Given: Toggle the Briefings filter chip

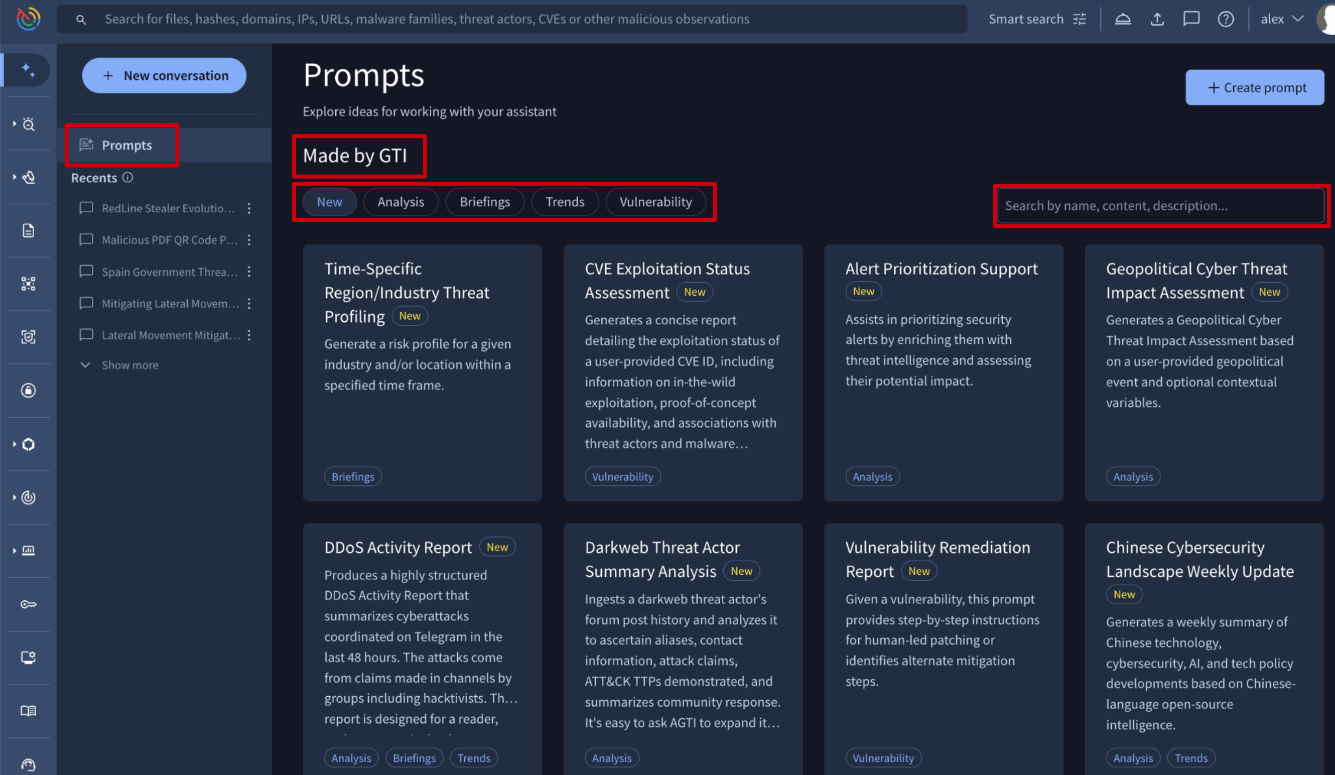Looking at the screenshot, I should tap(484, 202).
